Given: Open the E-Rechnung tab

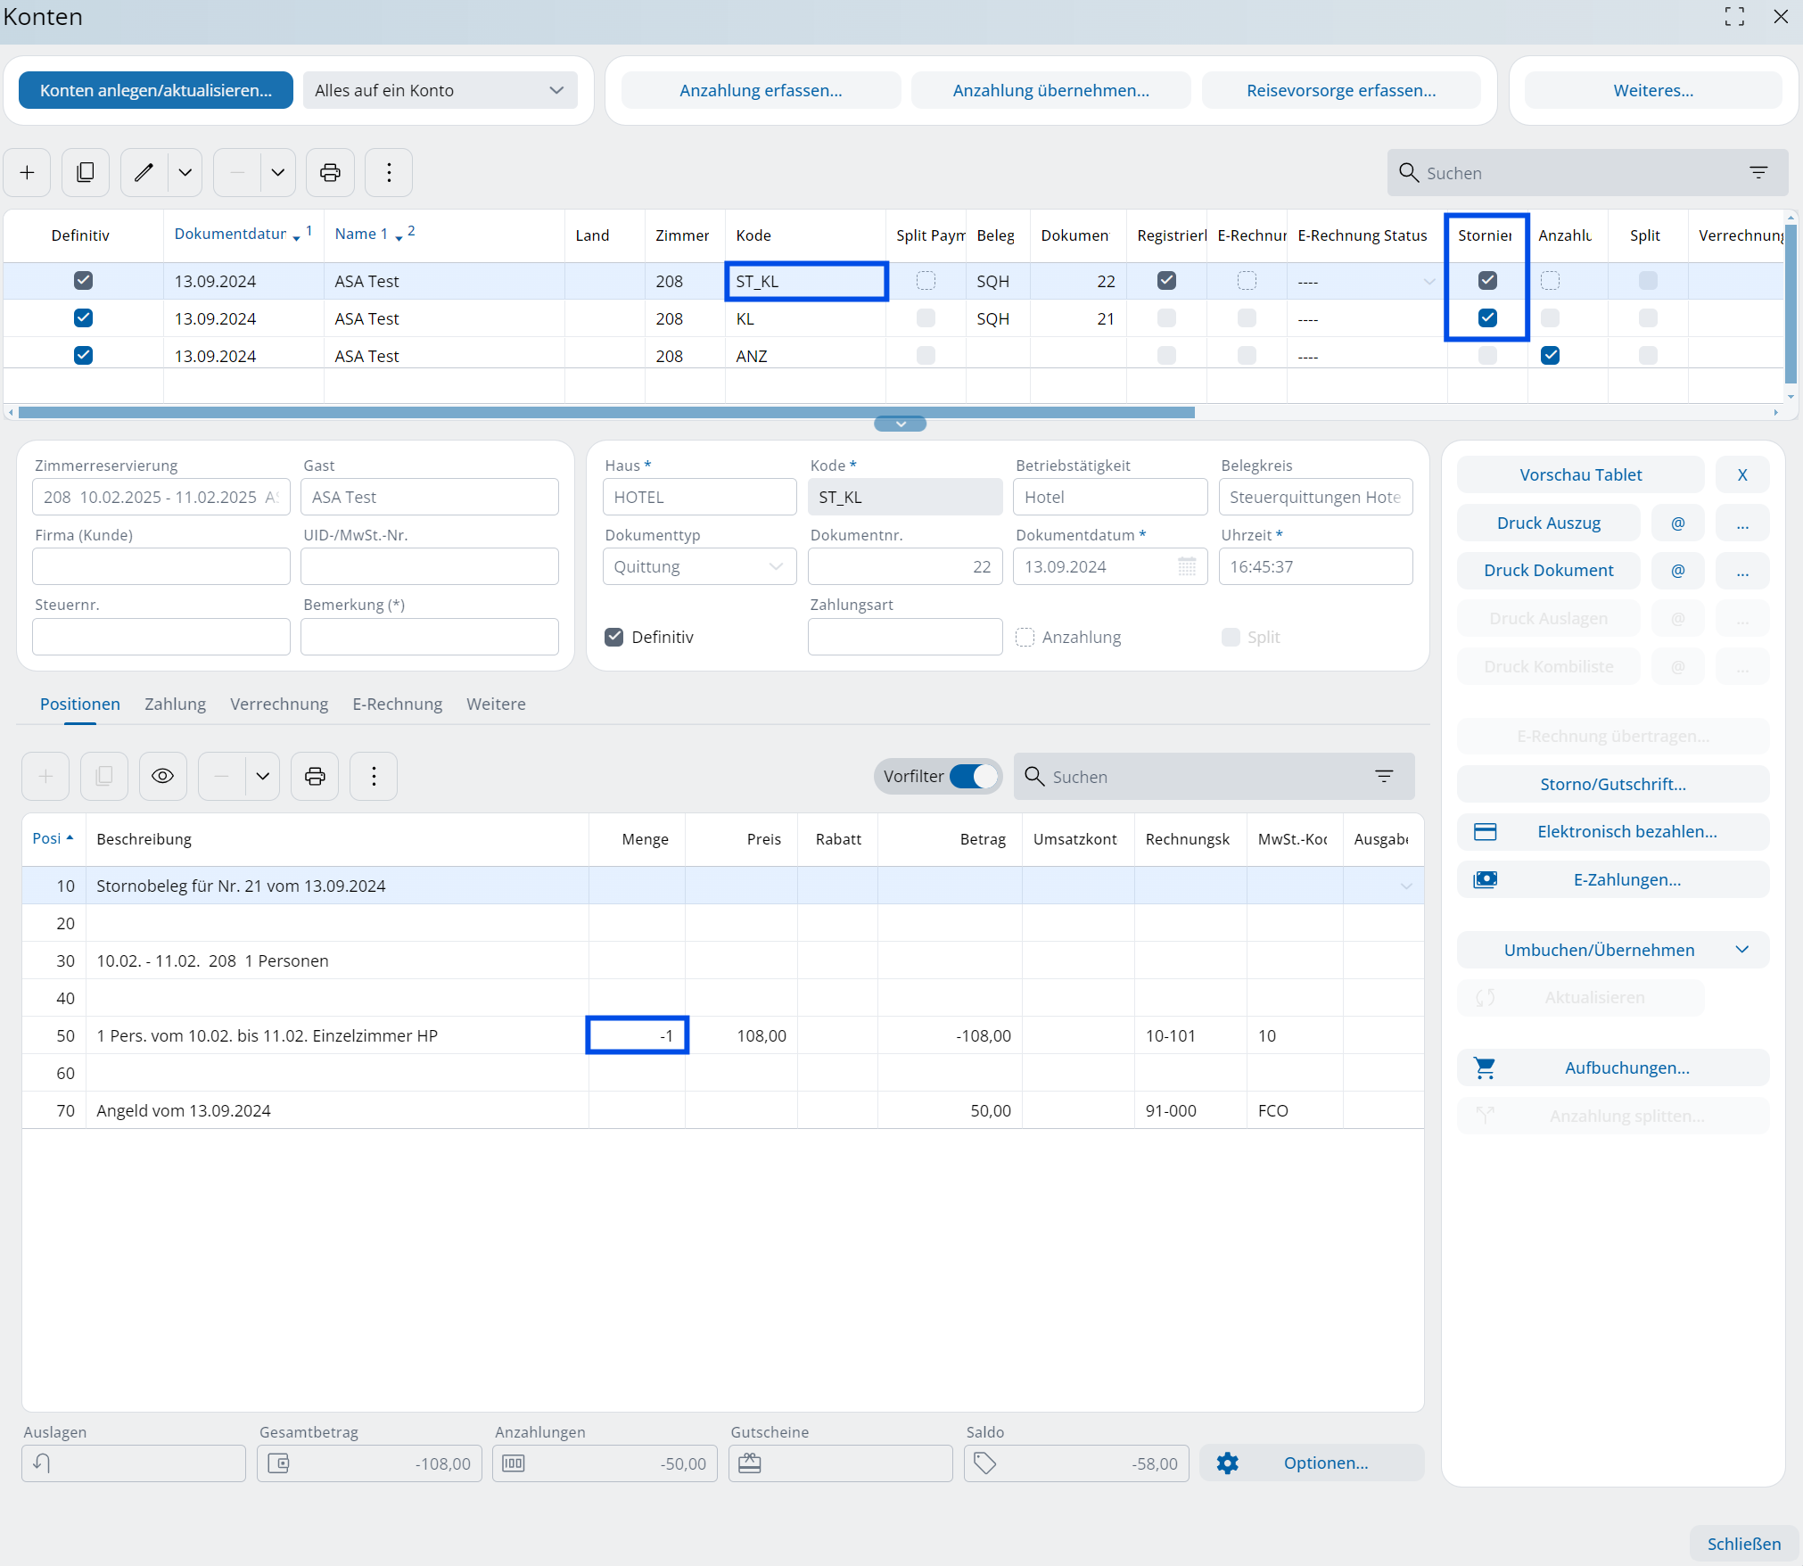Looking at the screenshot, I should click(x=397, y=704).
